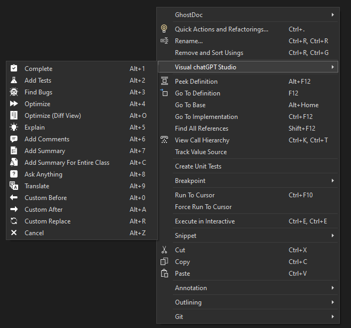This screenshot has height=328, width=351.
Task: Click the Ctrl+E, Ctrl+E shortcut text
Action: [x=308, y=221]
